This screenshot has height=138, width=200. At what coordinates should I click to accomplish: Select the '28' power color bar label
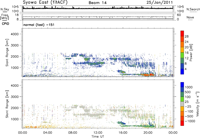point(186,36)
